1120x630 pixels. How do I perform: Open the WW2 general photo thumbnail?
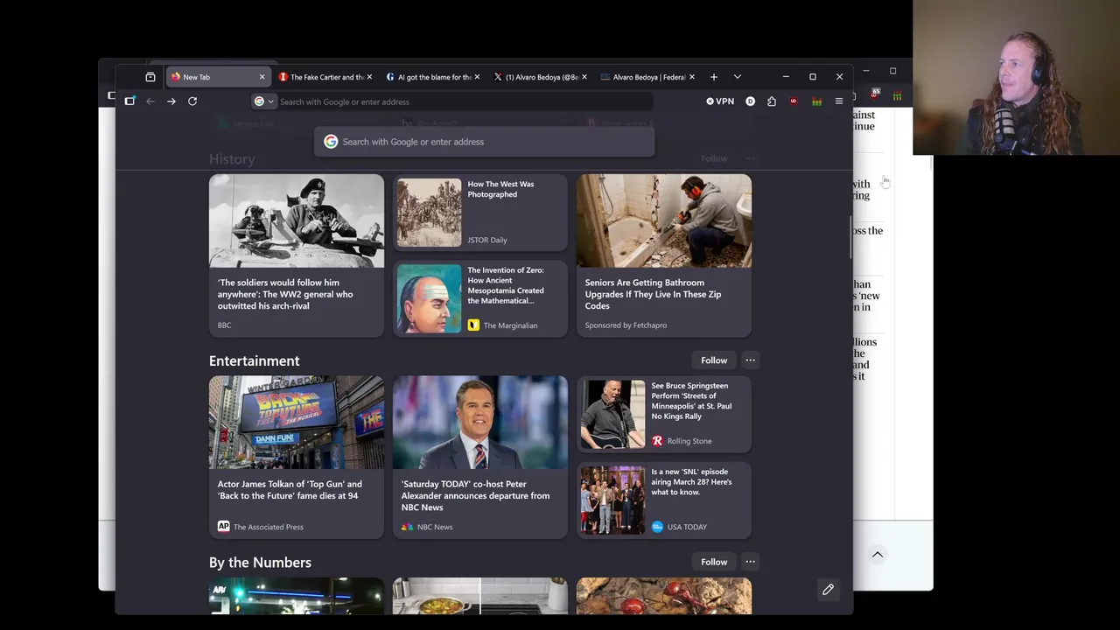296,220
